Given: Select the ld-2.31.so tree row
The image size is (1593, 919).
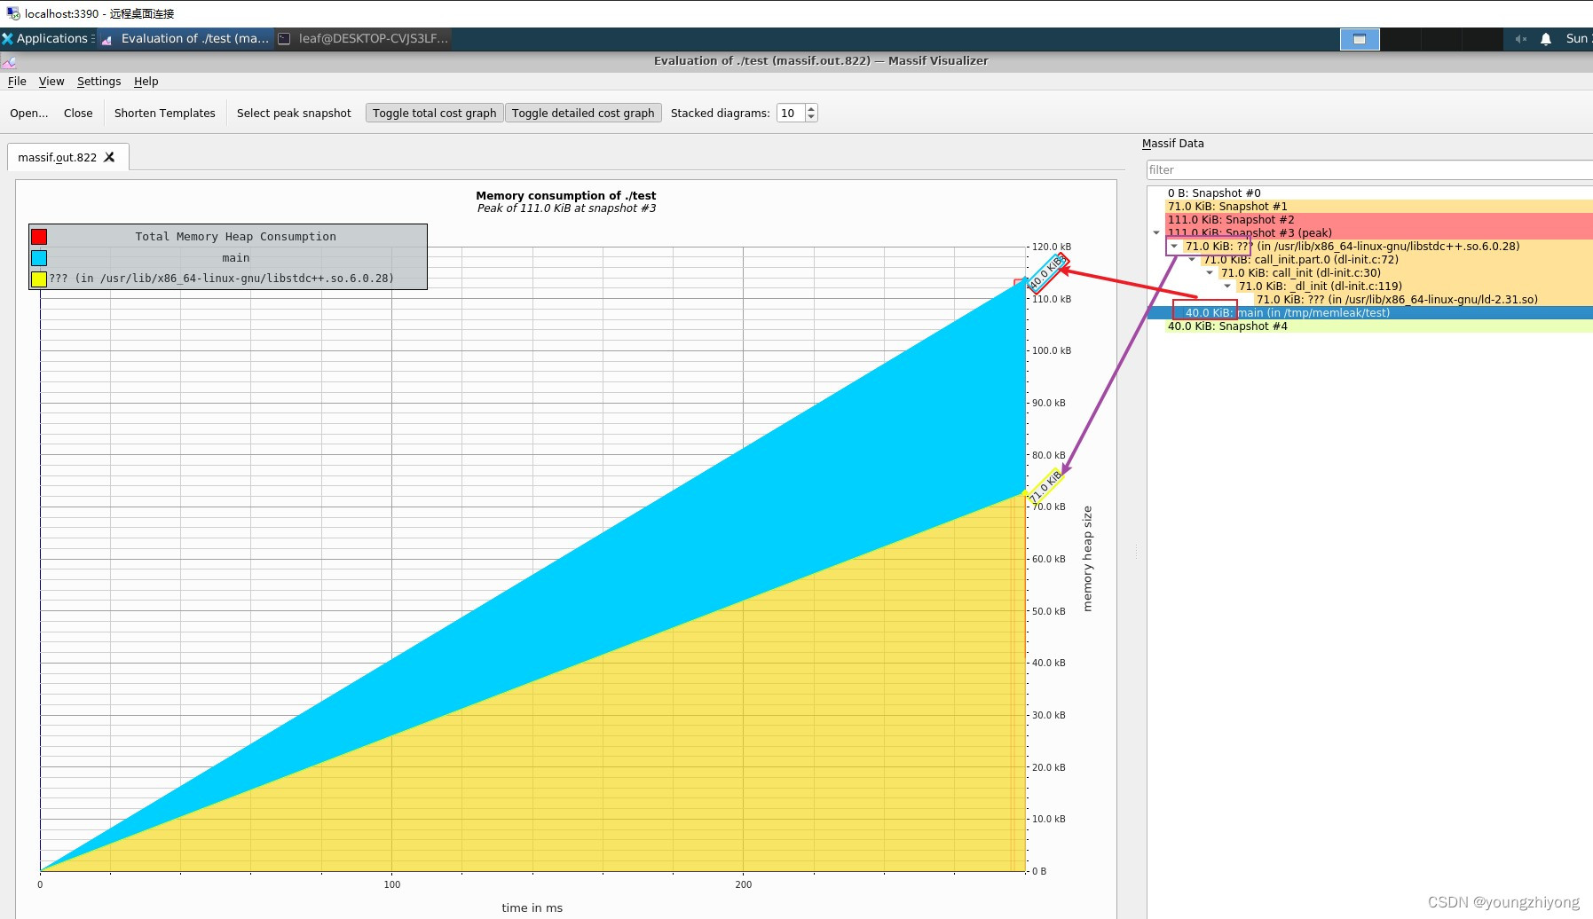Looking at the screenshot, I should tap(1423, 299).
